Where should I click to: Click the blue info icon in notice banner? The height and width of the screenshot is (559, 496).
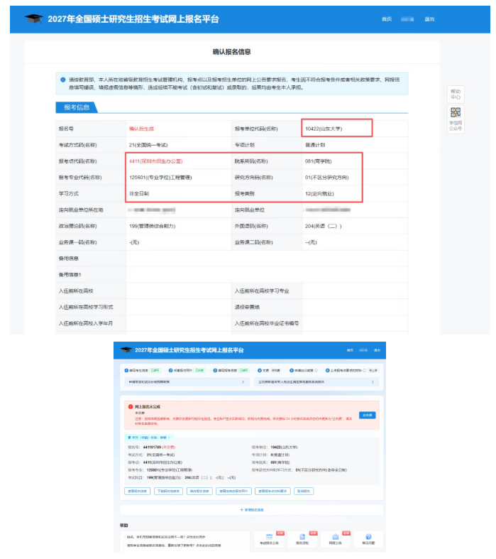pyautogui.click(x=62, y=80)
